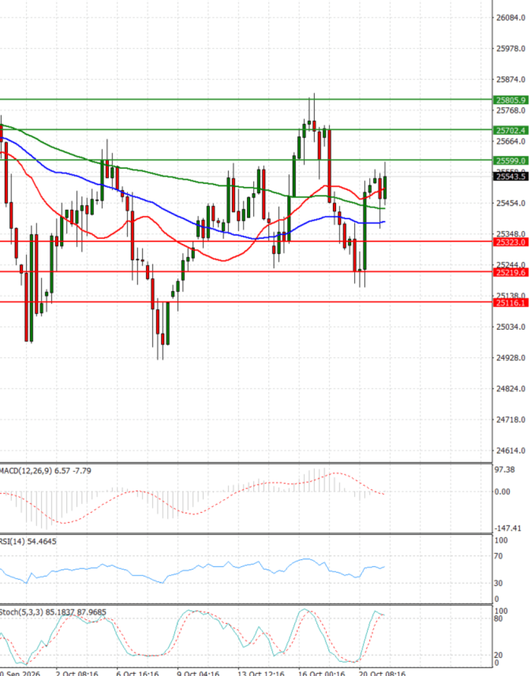Screen dimensions: 531x676
Task: Click the 24614.0 price scale value
Action: 511,450
